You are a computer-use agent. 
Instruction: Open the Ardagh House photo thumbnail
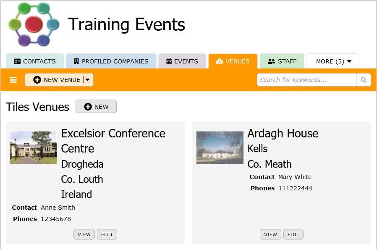220,147
